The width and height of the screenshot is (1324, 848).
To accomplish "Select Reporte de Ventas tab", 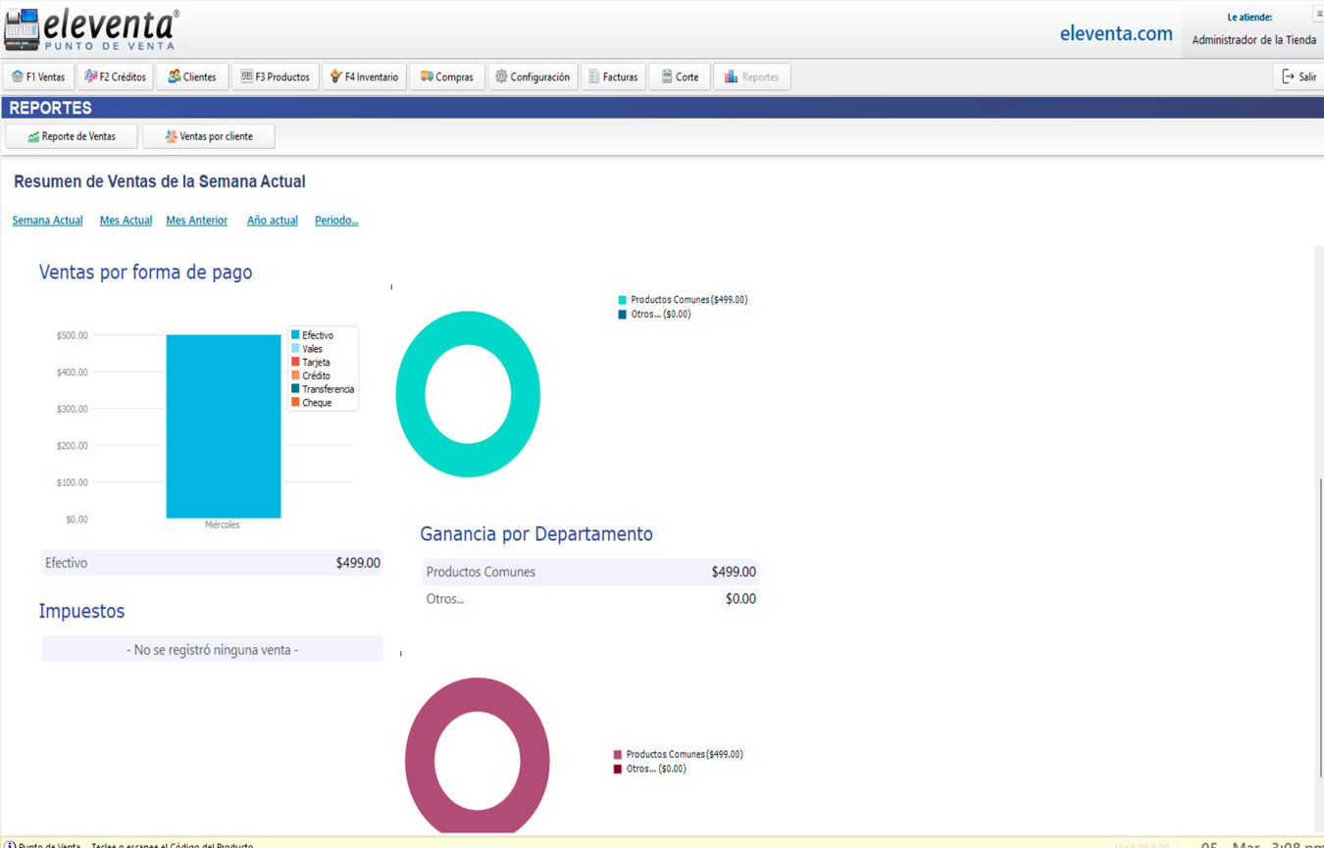I will pos(72,137).
